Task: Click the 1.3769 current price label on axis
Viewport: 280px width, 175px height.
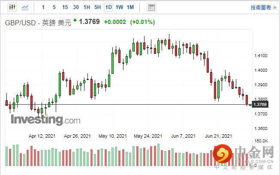Action: coord(260,105)
